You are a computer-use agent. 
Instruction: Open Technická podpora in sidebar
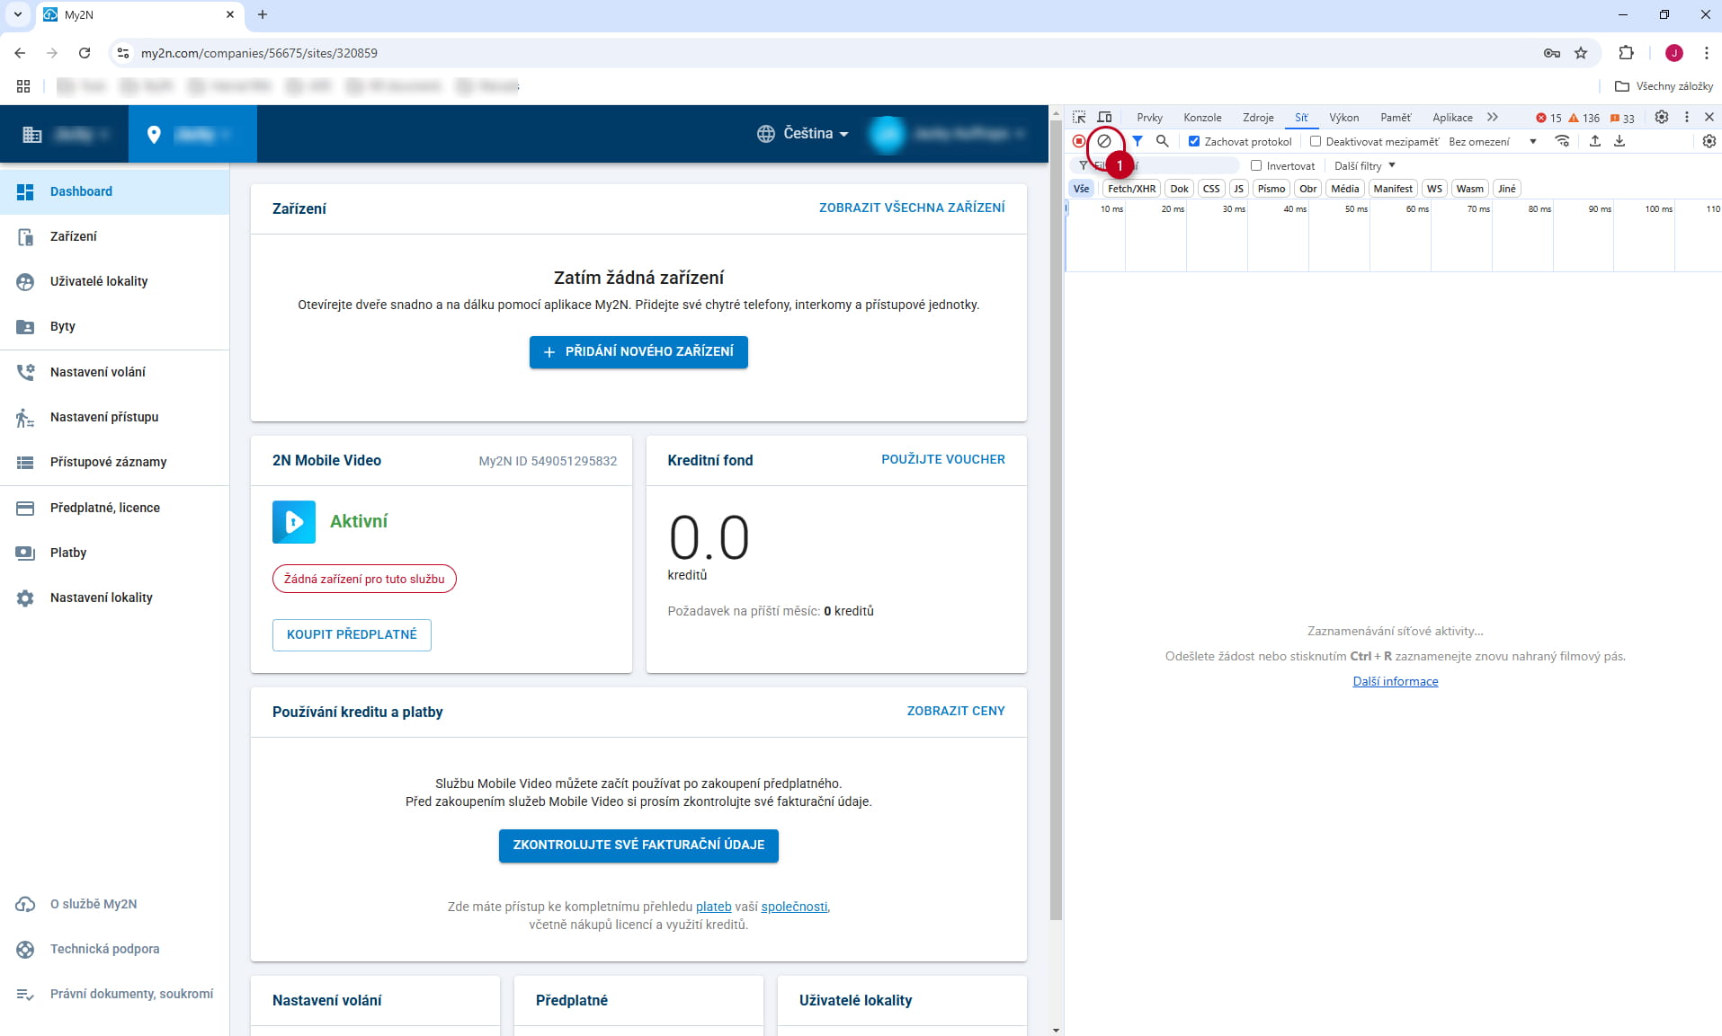pos(114,949)
